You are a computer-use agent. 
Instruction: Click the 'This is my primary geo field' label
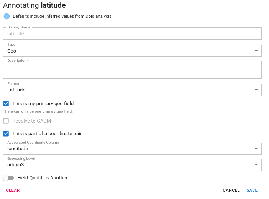click(43, 104)
